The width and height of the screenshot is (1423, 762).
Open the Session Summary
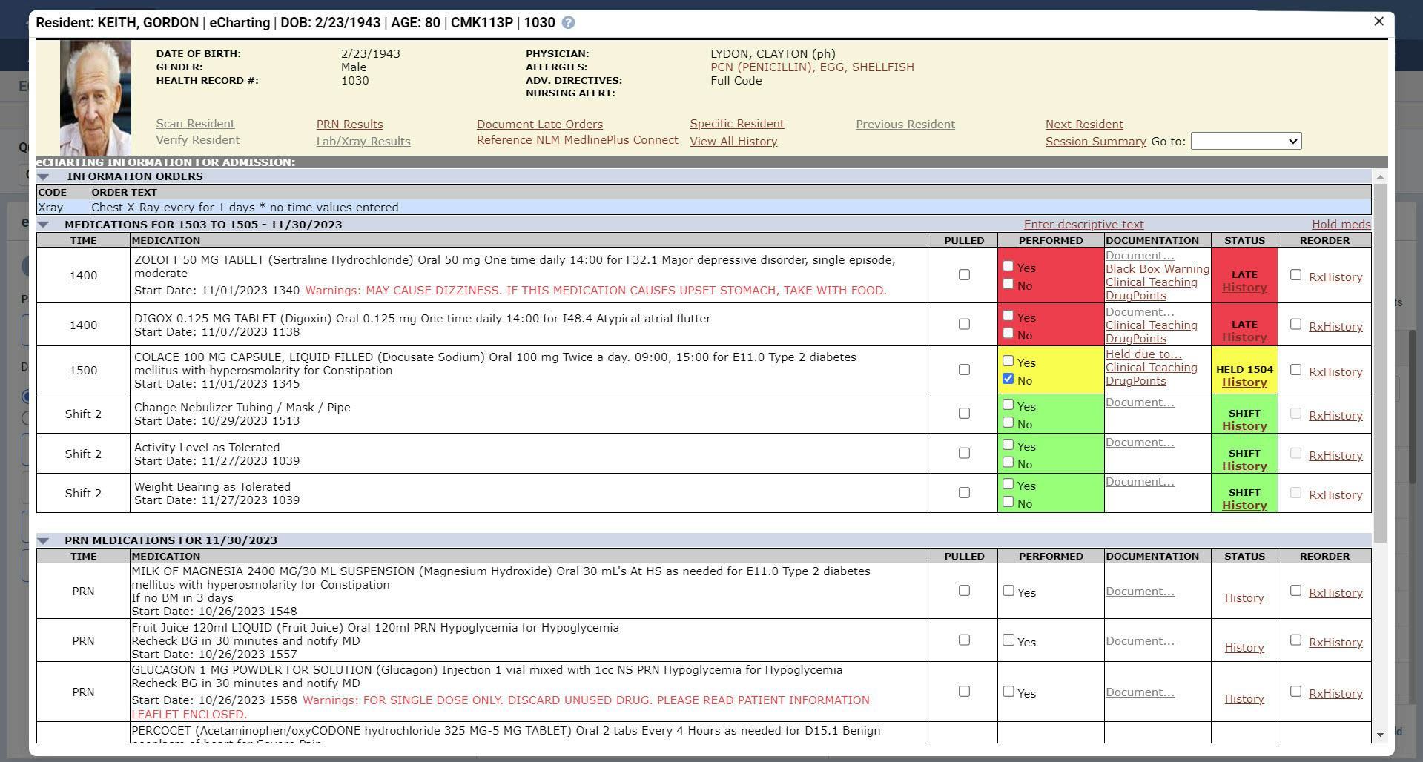tap(1096, 141)
